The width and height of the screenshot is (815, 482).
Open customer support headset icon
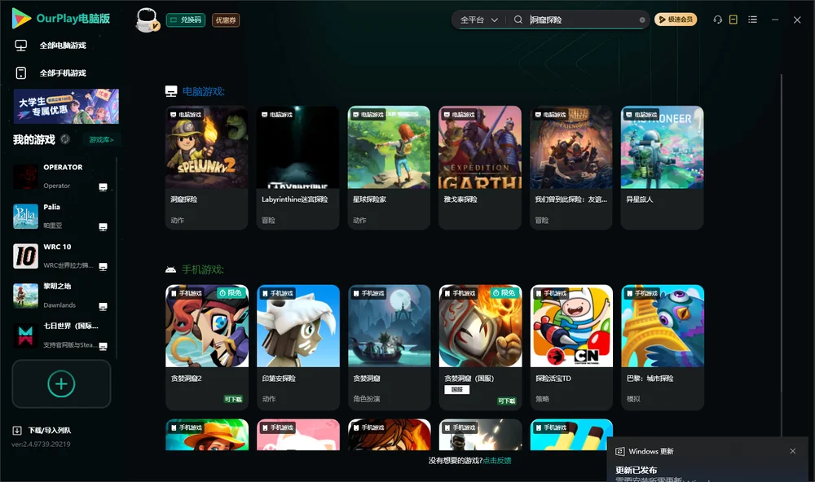click(717, 20)
